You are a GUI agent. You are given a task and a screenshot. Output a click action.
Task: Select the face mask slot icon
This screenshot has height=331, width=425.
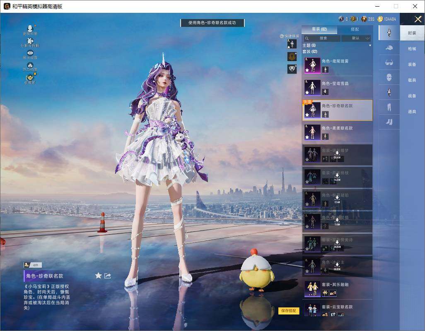coord(389,77)
